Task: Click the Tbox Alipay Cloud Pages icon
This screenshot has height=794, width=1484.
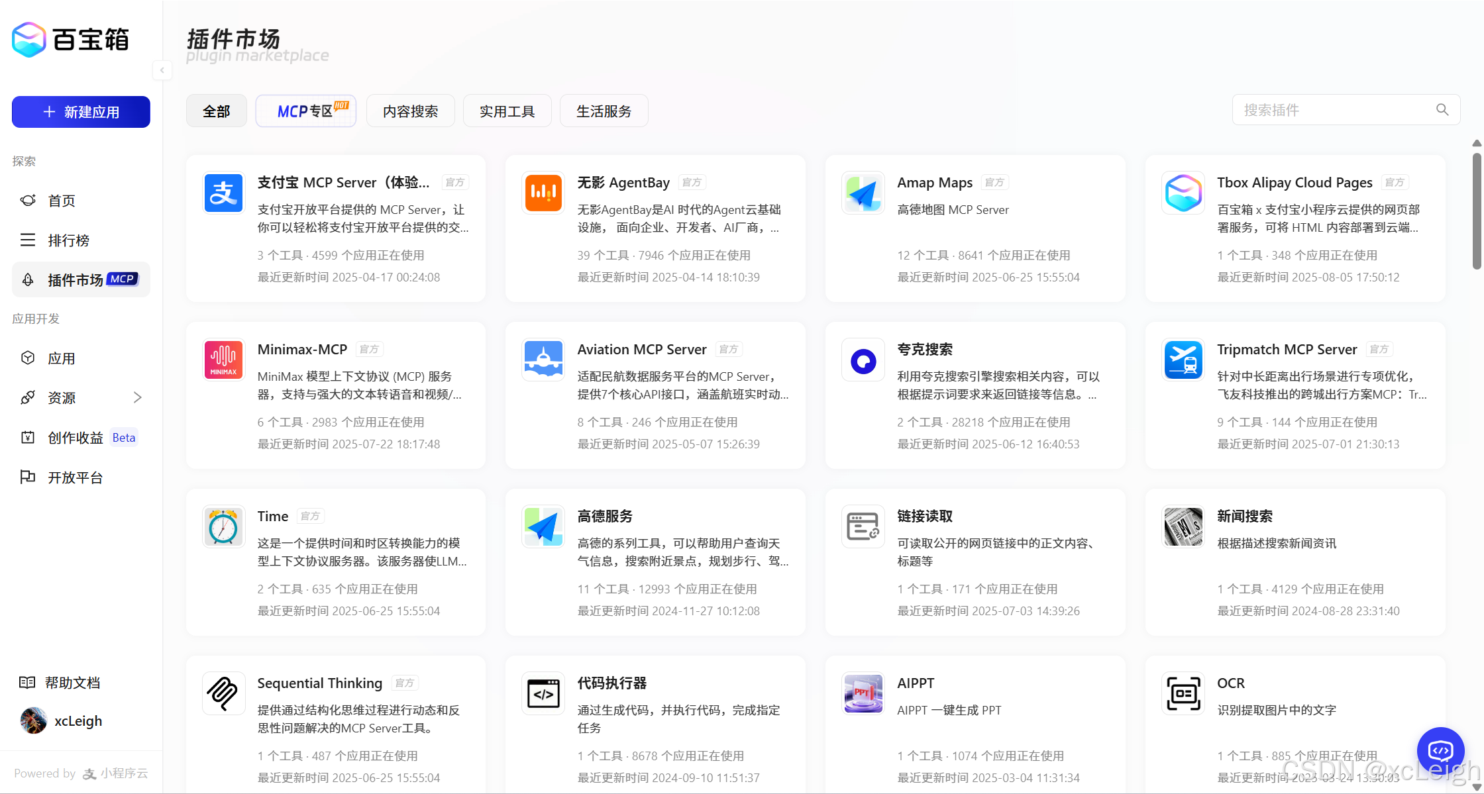Action: point(1183,193)
